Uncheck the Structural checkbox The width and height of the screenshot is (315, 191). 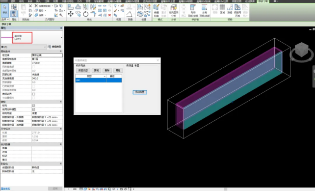[x=33, y=106]
